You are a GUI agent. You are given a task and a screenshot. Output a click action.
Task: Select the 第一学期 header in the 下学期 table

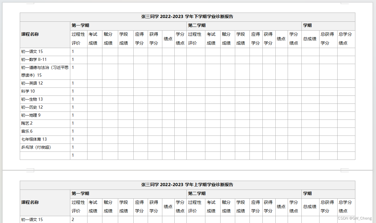pos(80,25)
